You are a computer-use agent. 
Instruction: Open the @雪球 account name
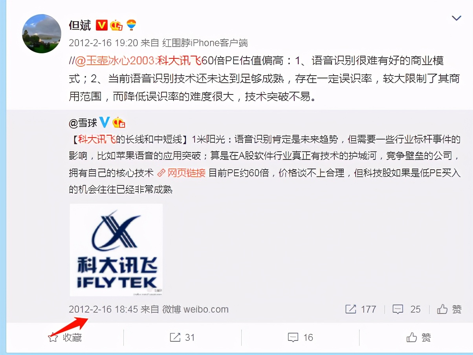tap(83, 123)
